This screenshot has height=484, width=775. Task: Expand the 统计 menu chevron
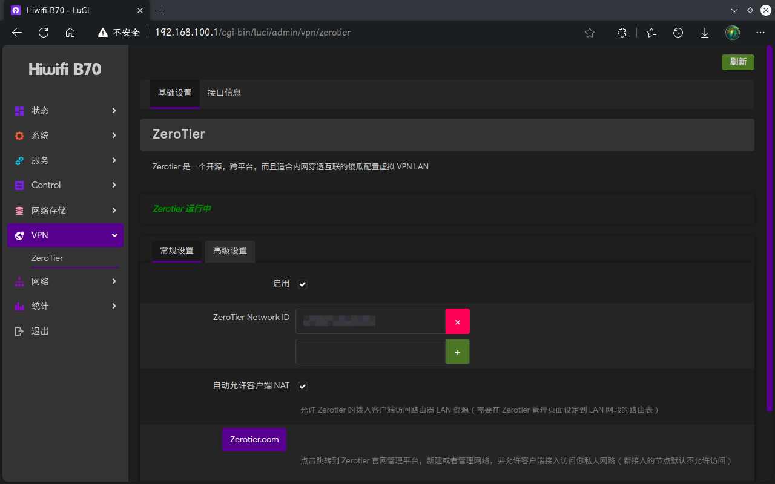[x=114, y=306]
